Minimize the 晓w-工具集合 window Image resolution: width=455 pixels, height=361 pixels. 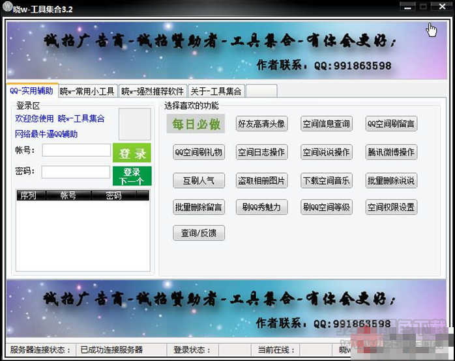407,7
